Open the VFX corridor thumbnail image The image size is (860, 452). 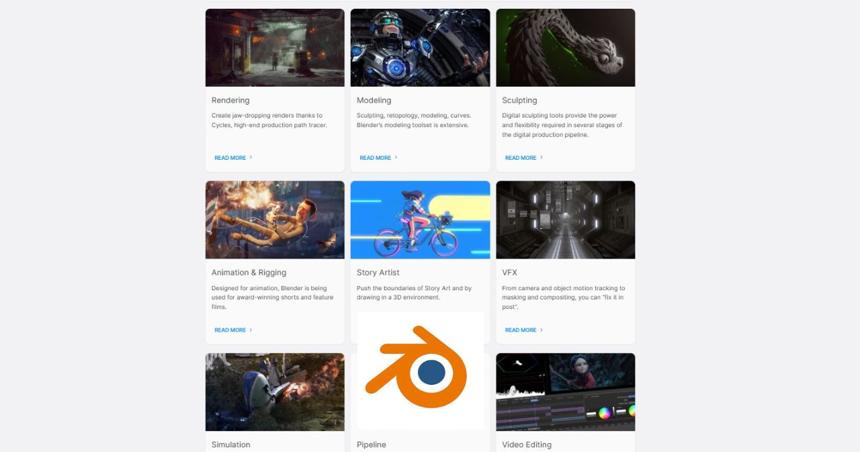coord(566,220)
